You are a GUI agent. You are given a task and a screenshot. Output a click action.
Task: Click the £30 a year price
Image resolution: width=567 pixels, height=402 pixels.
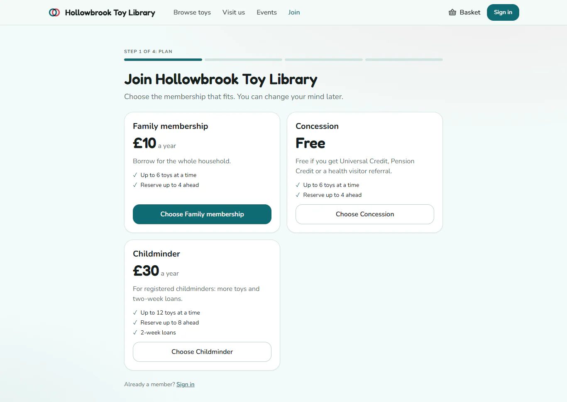pyautogui.click(x=156, y=271)
